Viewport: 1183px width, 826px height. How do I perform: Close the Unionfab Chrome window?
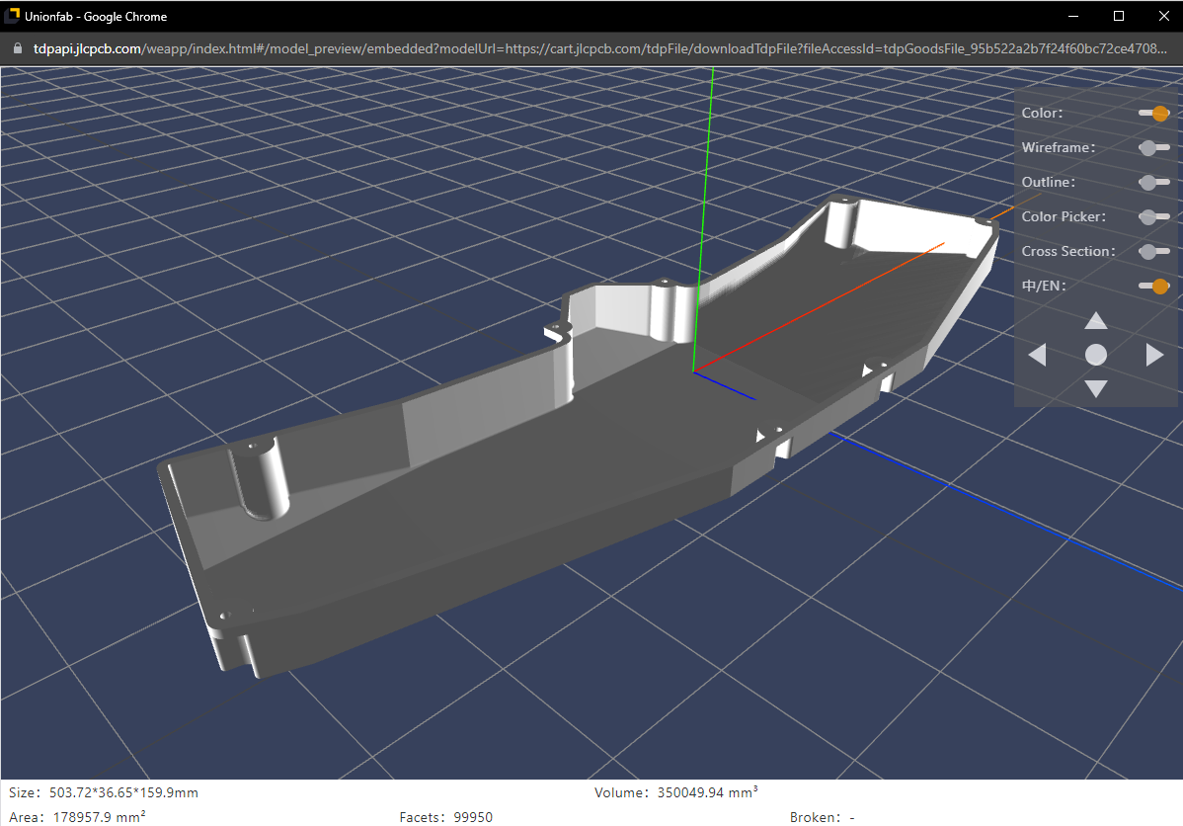[x=1164, y=16]
